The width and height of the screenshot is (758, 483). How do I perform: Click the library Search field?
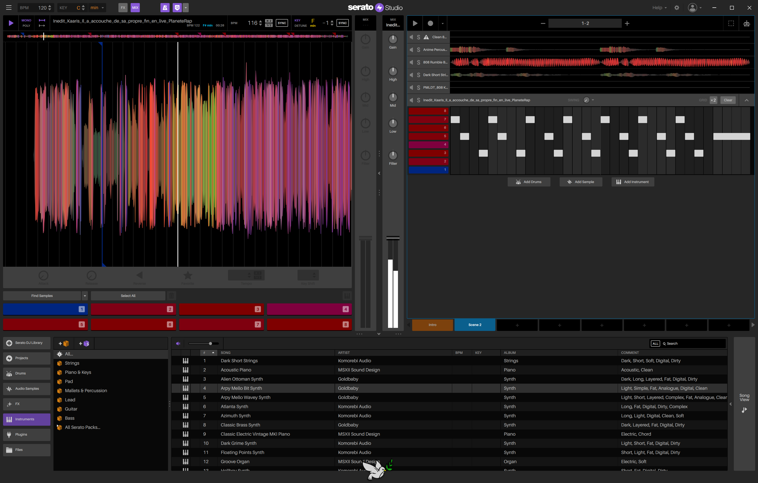[x=693, y=343]
